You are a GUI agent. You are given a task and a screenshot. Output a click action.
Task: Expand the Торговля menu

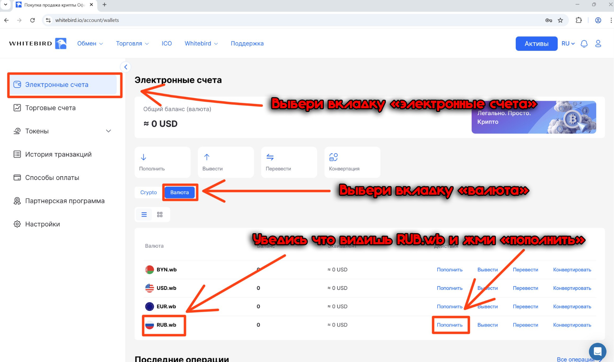132,44
